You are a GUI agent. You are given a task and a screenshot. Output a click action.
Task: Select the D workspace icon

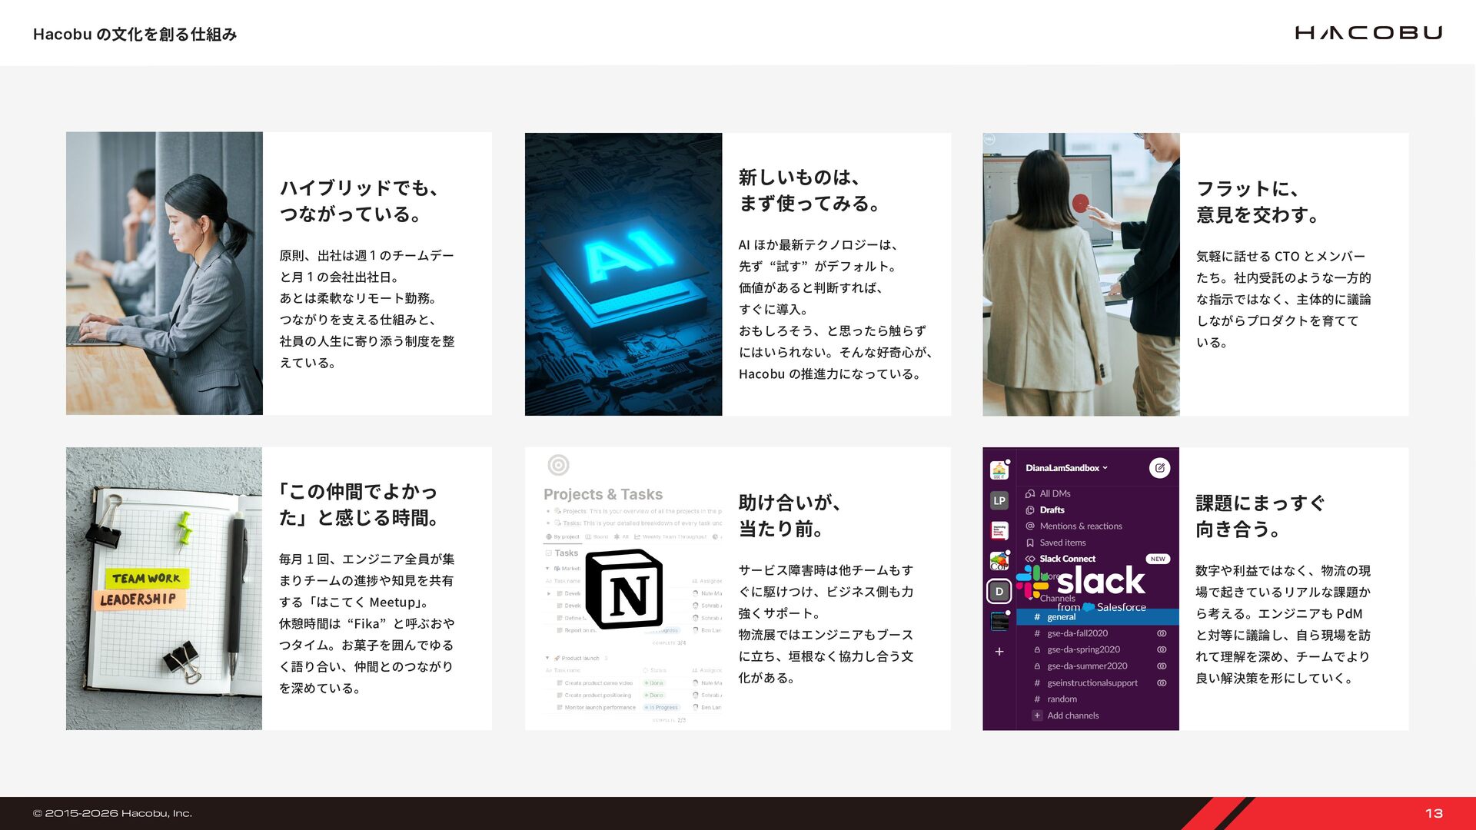(x=999, y=591)
